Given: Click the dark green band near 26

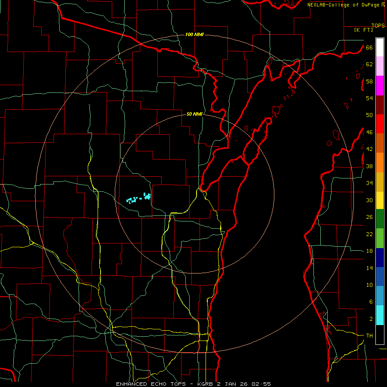Looking at the screenshot, I should pos(380,219).
